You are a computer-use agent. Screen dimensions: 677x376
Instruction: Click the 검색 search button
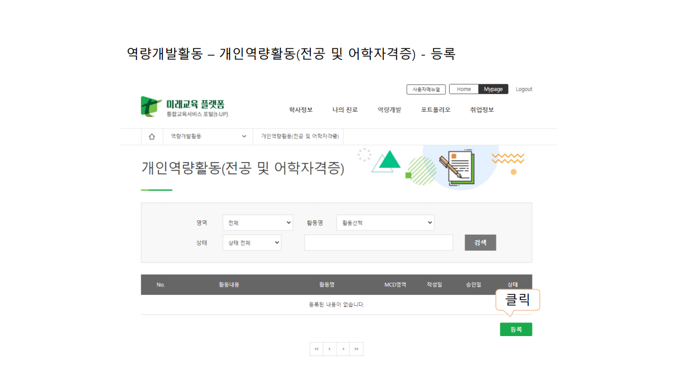(480, 242)
